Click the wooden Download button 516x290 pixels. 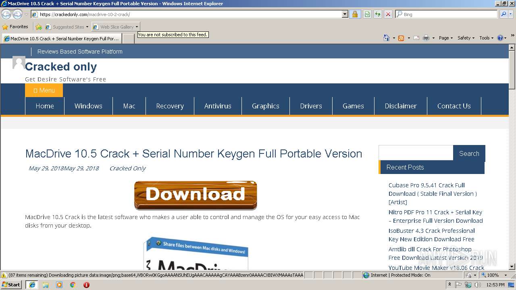point(196,195)
